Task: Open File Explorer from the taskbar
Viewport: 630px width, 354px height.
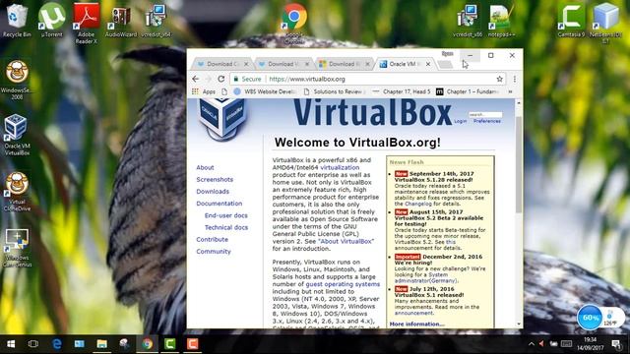Action: pyautogui.click(x=101, y=344)
